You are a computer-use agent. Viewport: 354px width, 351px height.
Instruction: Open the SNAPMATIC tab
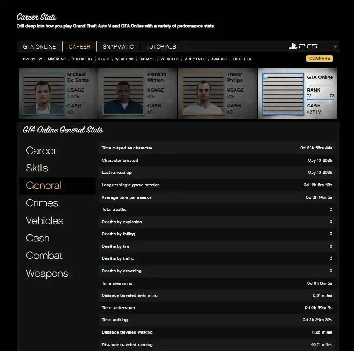pyautogui.click(x=118, y=46)
